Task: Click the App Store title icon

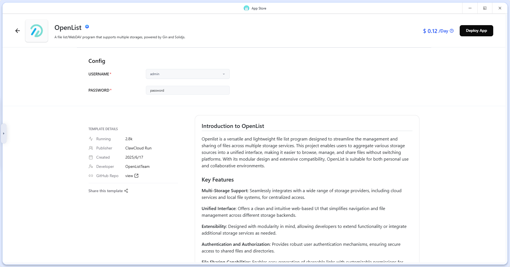Action: click(x=246, y=8)
